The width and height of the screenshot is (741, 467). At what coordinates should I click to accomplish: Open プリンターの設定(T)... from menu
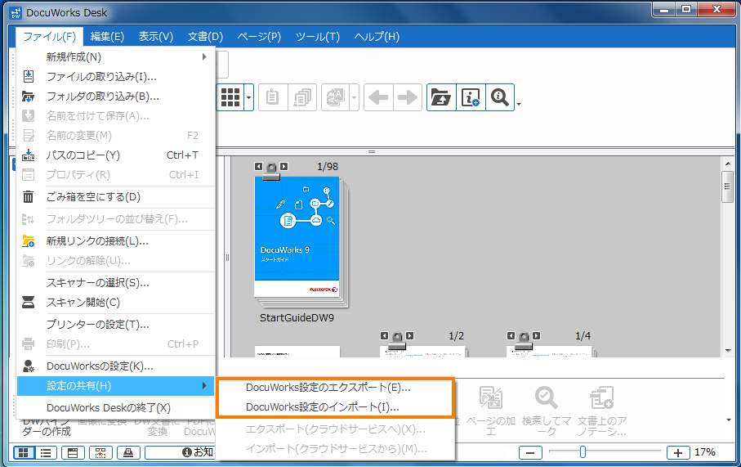click(x=116, y=325)
